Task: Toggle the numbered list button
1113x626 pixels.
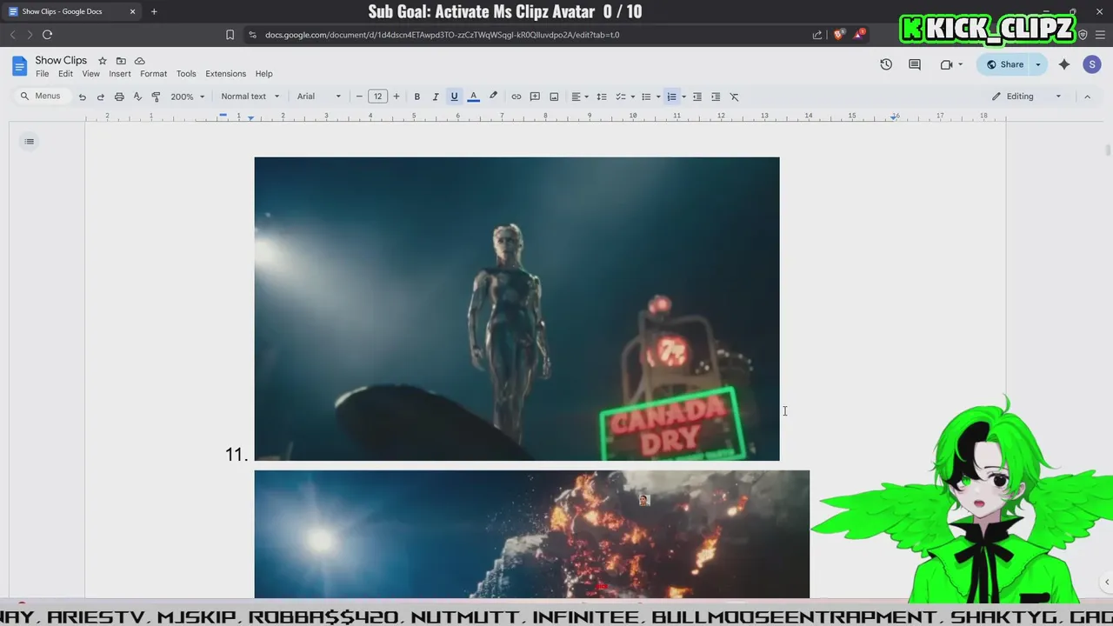Action: click(671, 97)
